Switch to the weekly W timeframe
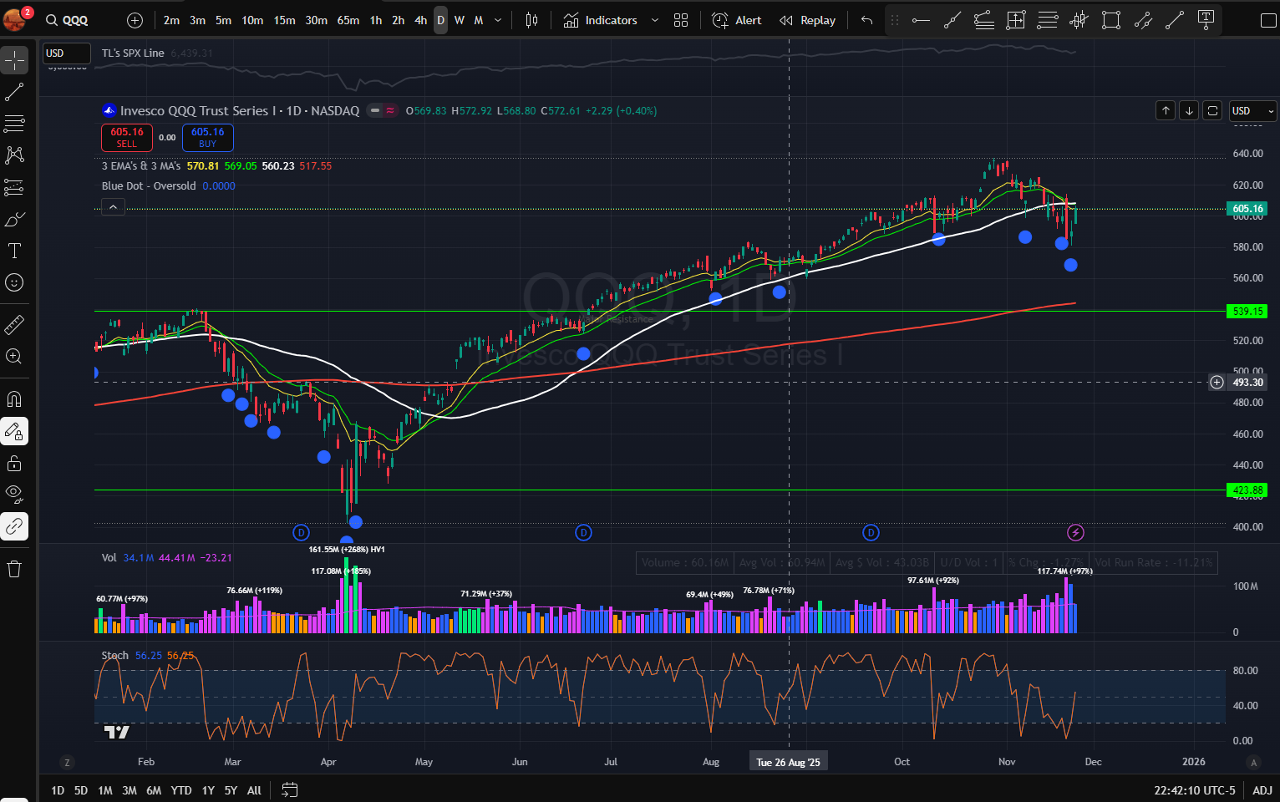1280x802 pixels. click(460, 20)
